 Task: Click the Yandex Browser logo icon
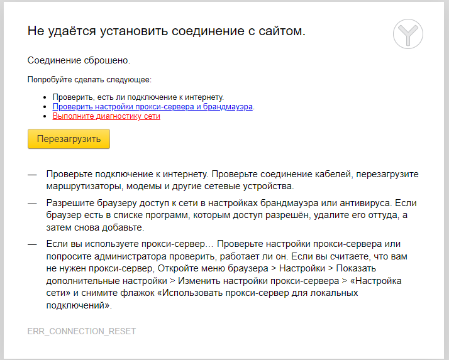408,34
